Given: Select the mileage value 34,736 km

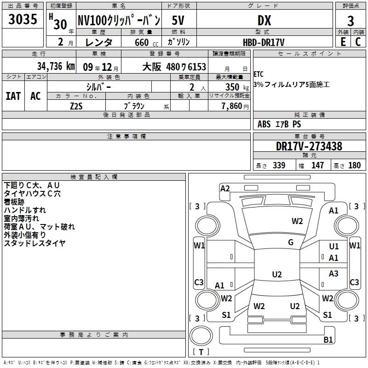Looking at the screenshot, I should (x=56, y=67).
